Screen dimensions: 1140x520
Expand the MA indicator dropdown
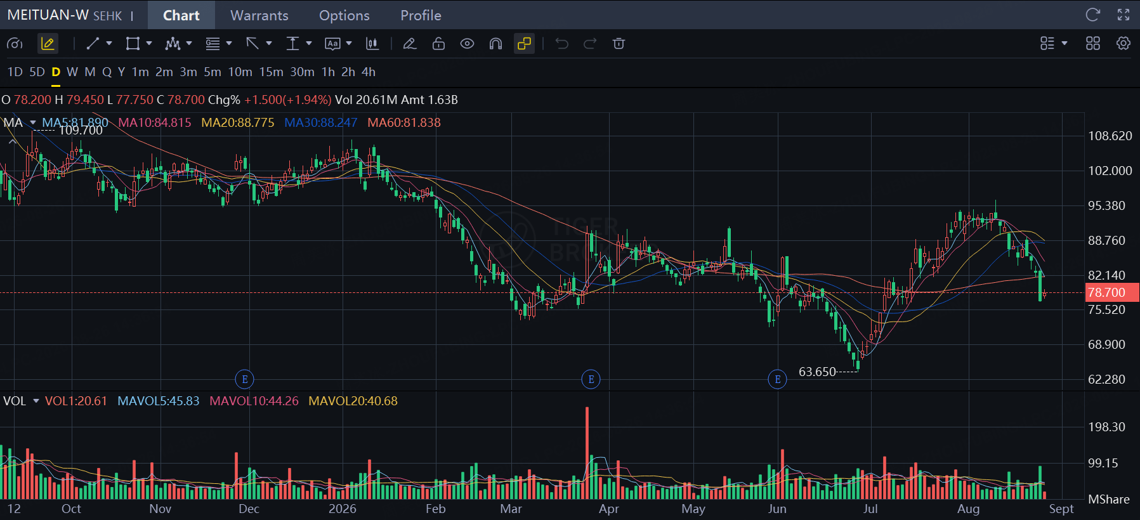(32, 122)
